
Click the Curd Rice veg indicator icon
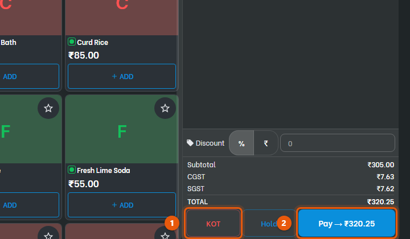72,42
